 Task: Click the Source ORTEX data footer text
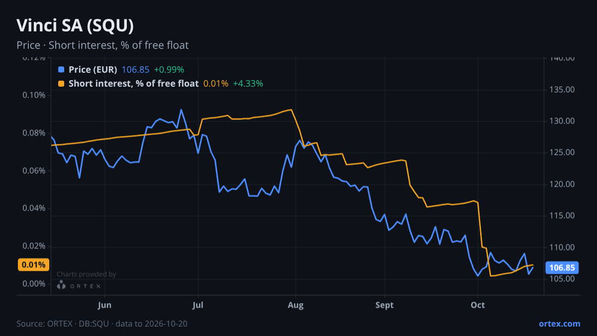pos(102,324)
